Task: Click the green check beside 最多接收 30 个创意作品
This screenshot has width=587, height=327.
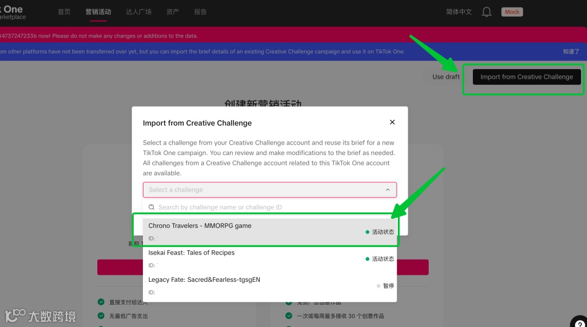Action: click(289, 316)
